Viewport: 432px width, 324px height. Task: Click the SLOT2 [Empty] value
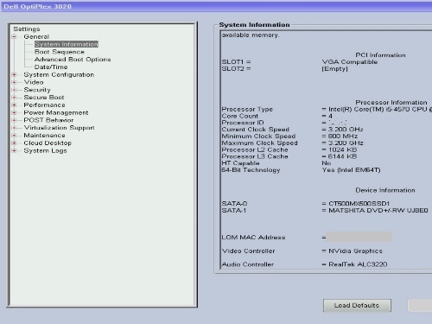(x=334, y=69)
